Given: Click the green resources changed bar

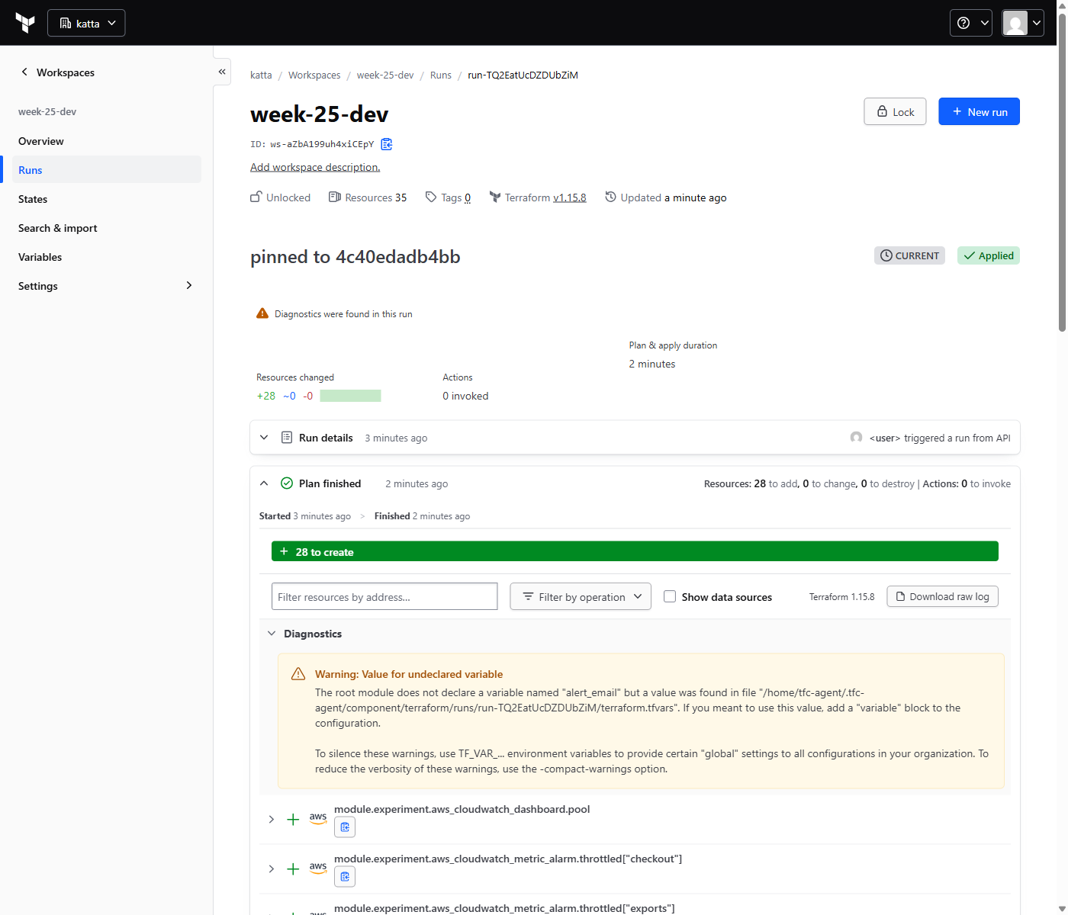Looking at the screenshot, I should pos(350,396).
